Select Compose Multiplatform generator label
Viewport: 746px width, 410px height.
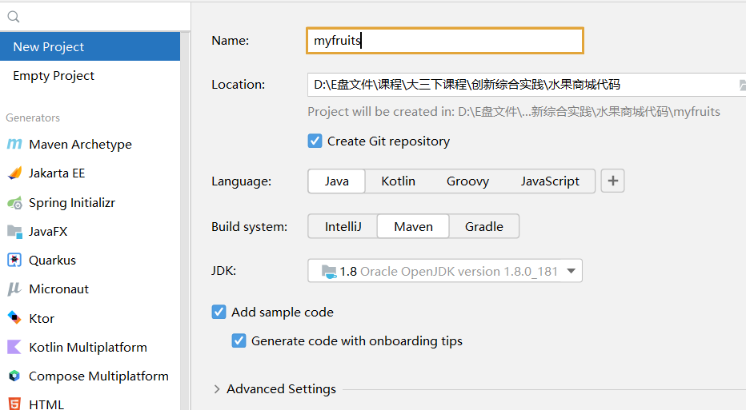98,376
